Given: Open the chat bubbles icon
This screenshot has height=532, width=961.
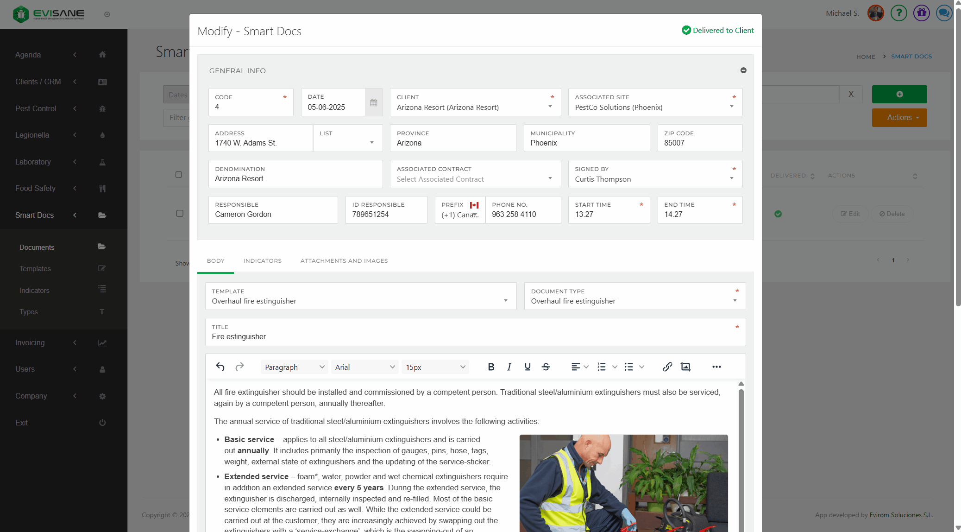Looking at the screenshot, I should tap(944, 13).
